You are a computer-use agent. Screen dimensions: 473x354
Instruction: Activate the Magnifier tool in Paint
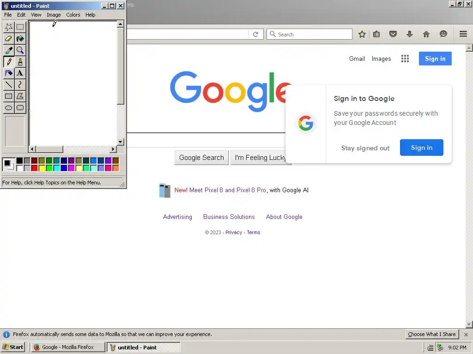[20, 50]
